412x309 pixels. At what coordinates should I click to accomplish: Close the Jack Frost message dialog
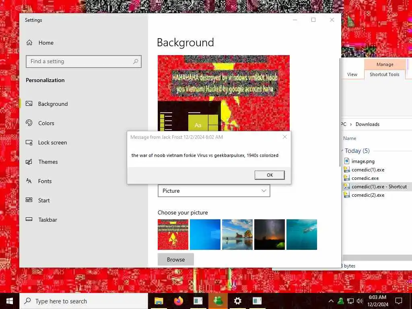284,137
